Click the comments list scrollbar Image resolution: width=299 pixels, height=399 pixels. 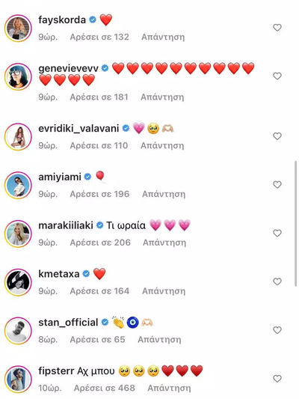pos(295,223)
